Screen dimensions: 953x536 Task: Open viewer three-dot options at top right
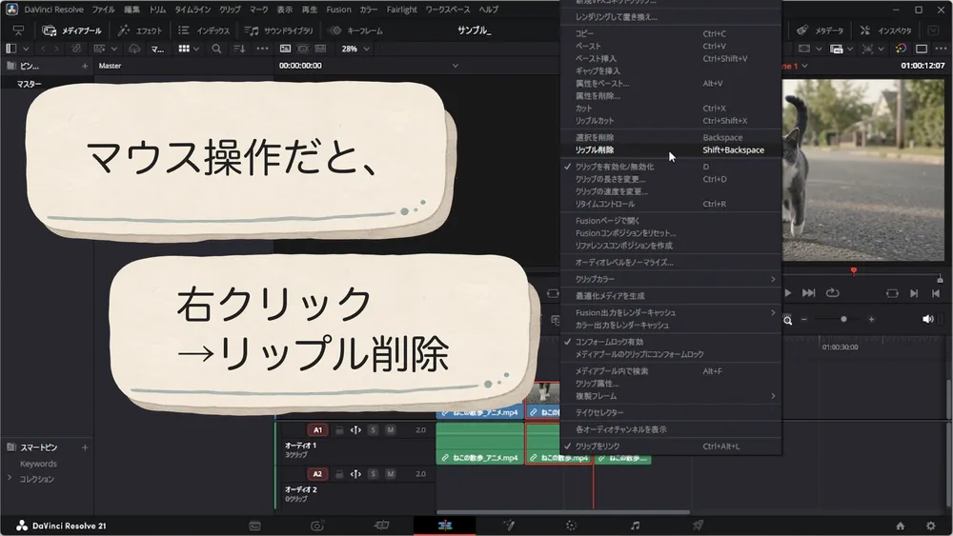tap(941, 49)
